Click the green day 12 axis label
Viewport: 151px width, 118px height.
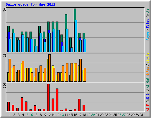tap(58, 115)
